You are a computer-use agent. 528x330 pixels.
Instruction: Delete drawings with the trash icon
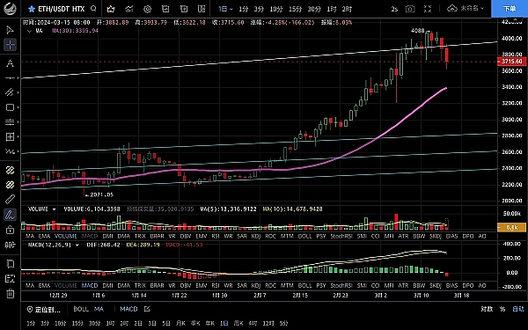[x=10, y=294]
